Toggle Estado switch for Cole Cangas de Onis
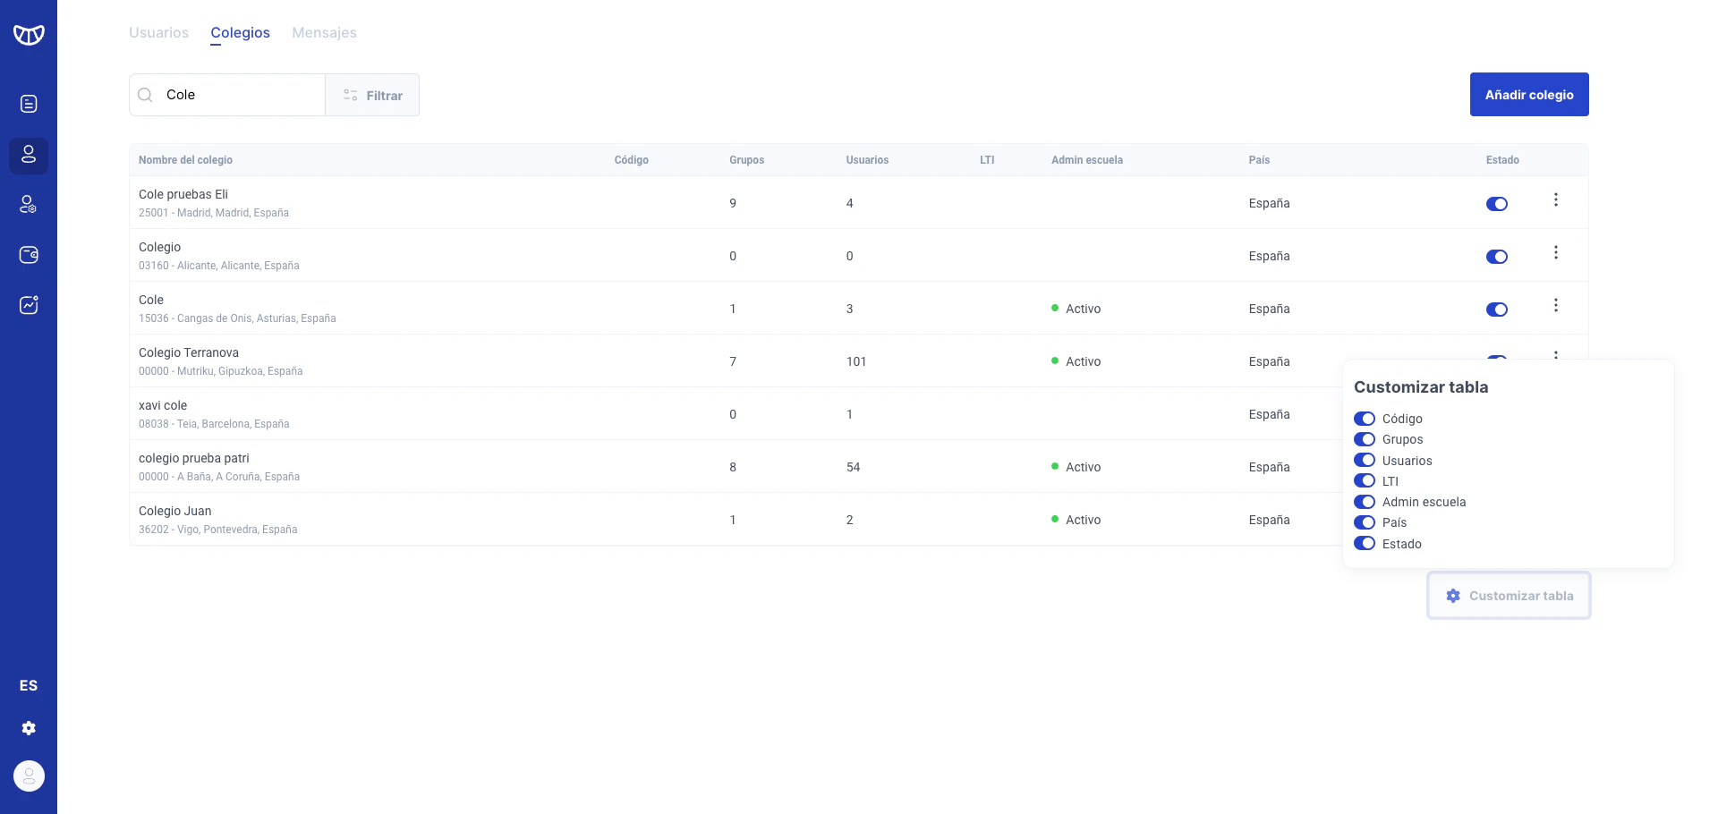Image resolution: width=1718 pixels, height=814 pixels. tap(1497, 309)
